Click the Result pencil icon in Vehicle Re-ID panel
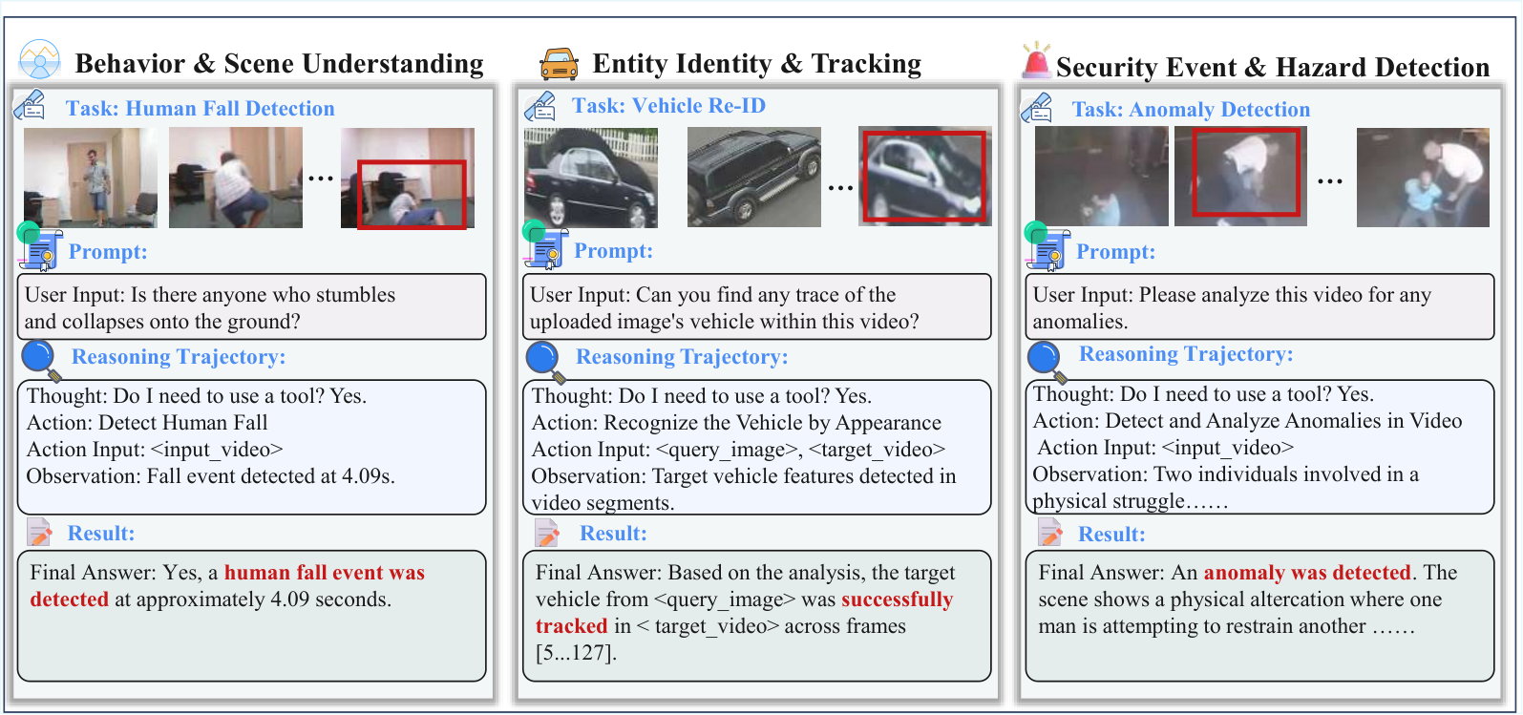 tap(547, 533)
